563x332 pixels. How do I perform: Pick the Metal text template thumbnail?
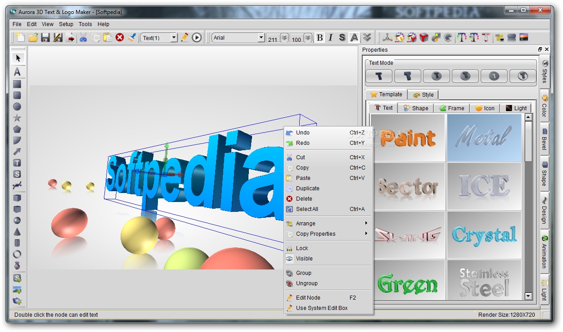point(484,137)
